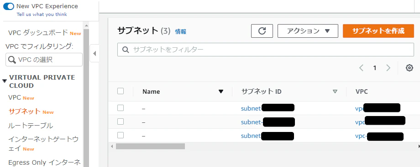Collapse the sidebar with the left arrow handle
420x167 pixels.
click(x=94, y=53)
